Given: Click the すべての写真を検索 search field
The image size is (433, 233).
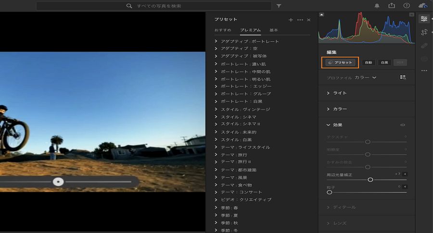Looking at the screenshot, I should point(154,6).
